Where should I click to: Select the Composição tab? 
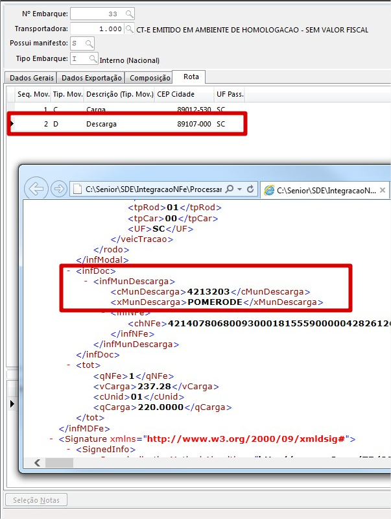(x=150, y=78)
